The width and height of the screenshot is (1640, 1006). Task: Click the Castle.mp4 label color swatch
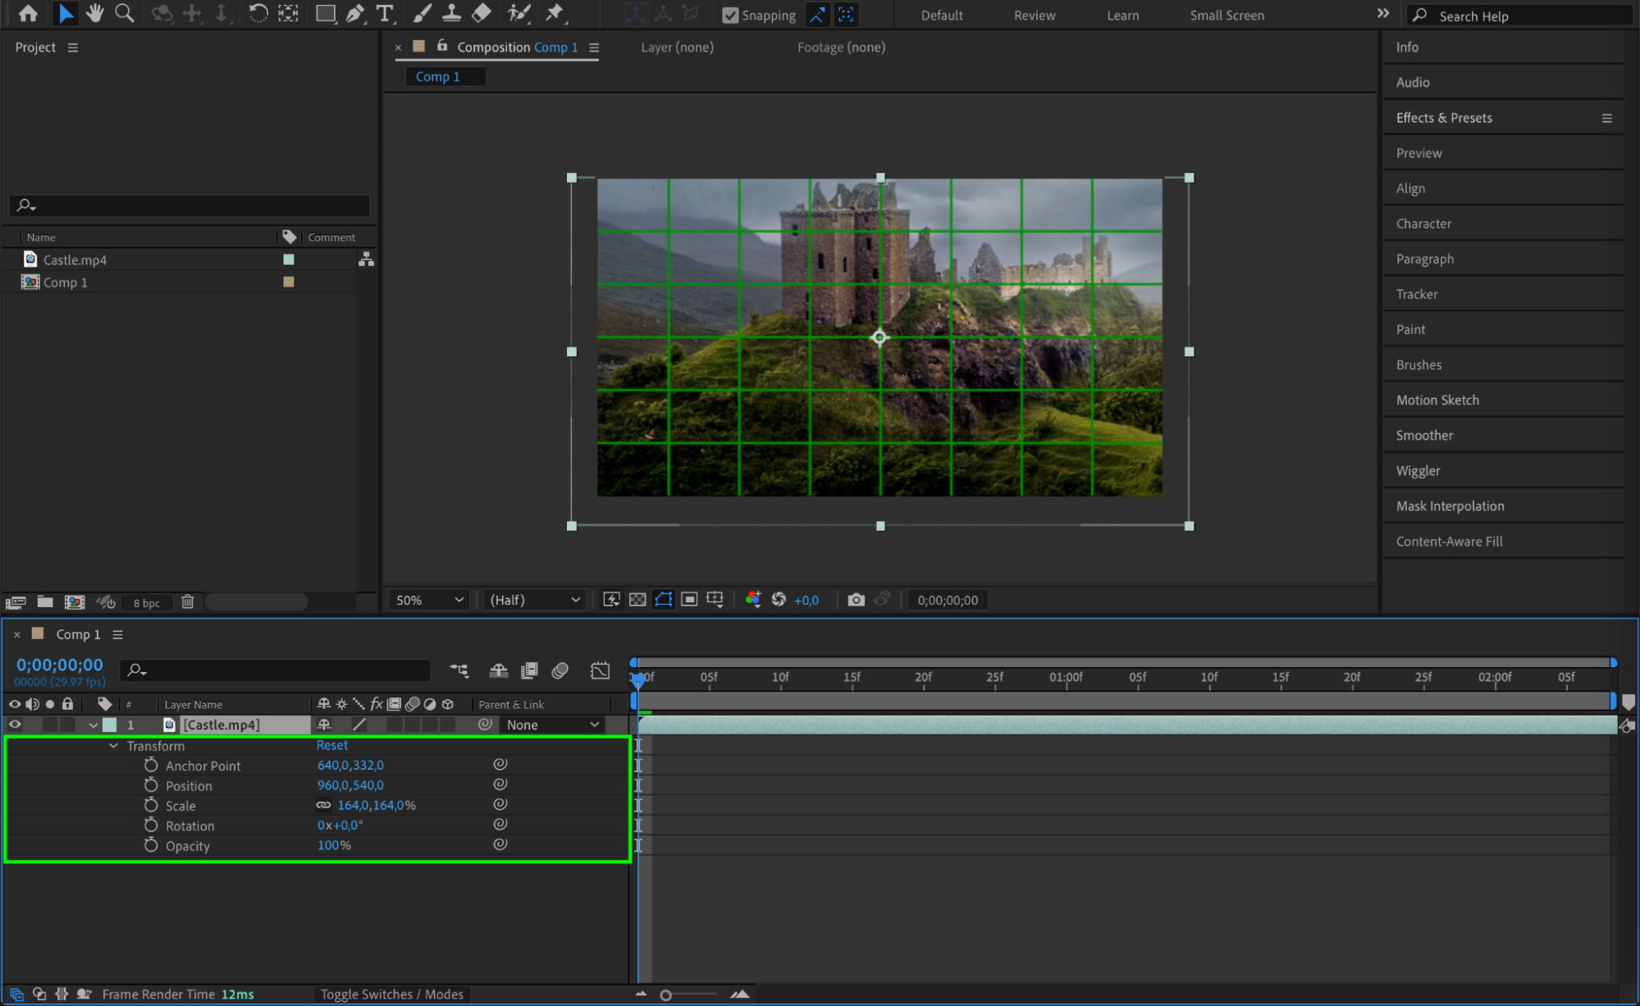pos(288,259)
